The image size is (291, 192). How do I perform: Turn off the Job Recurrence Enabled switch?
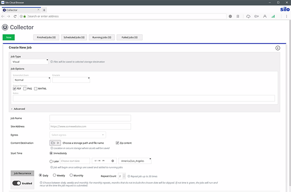pyautogui.click(x=17, y=183)
